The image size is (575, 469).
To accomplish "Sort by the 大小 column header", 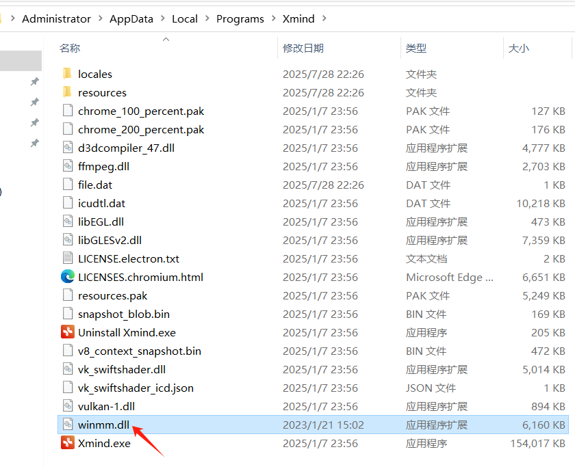I will (x=519, y=48).
